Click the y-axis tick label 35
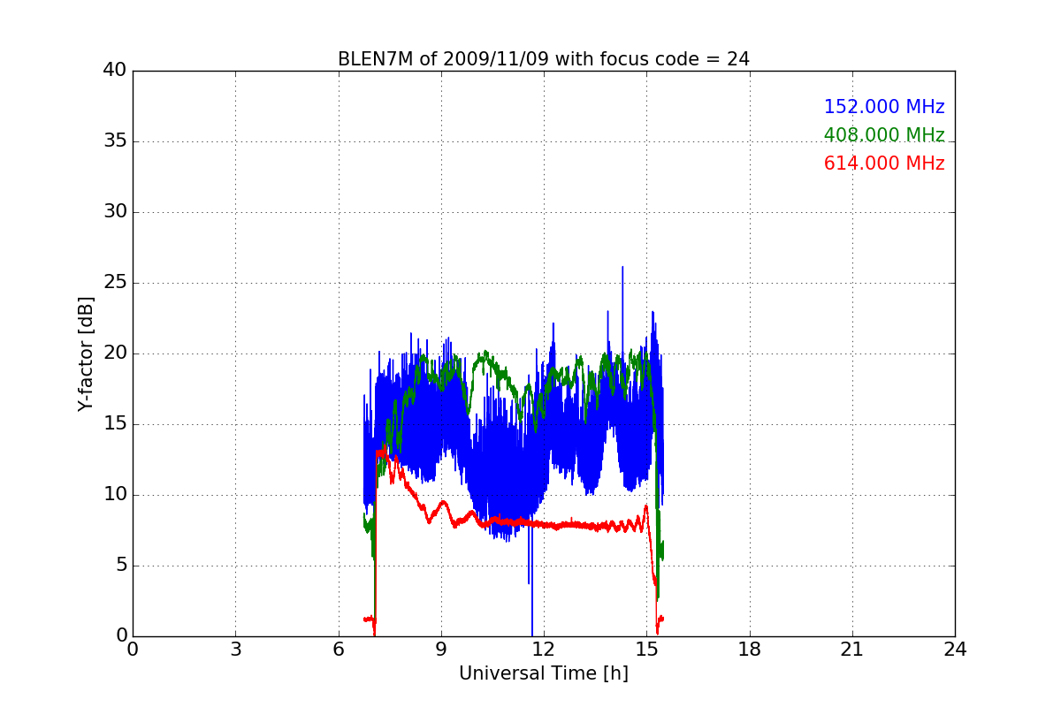The image size is (1061, 707). coord(115,141)
